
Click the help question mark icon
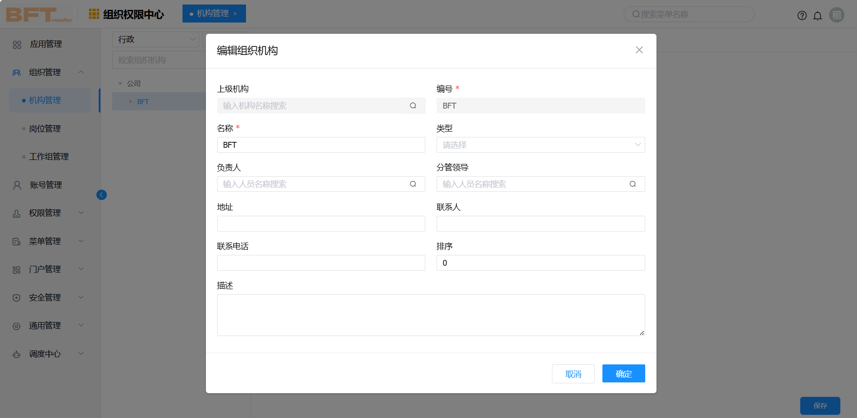click(802, 16)
